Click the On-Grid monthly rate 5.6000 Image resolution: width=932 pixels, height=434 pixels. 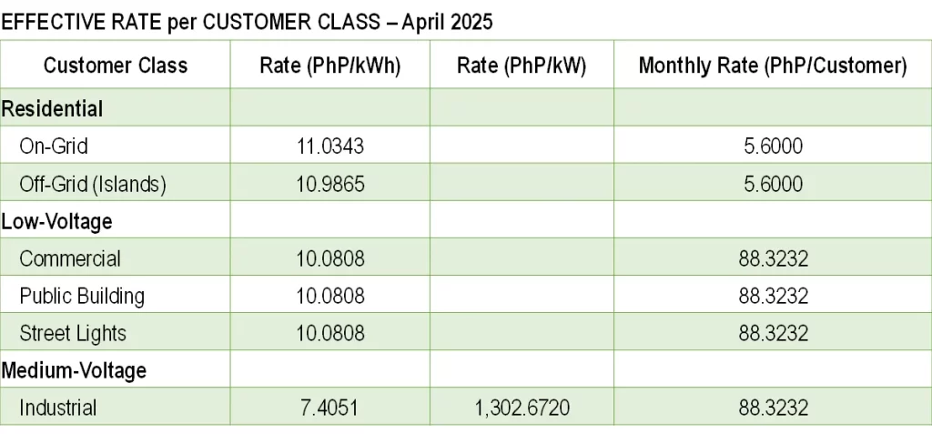pos(774,146)
